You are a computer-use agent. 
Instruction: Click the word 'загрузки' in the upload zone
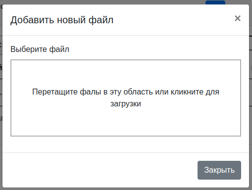coord(126,104)
